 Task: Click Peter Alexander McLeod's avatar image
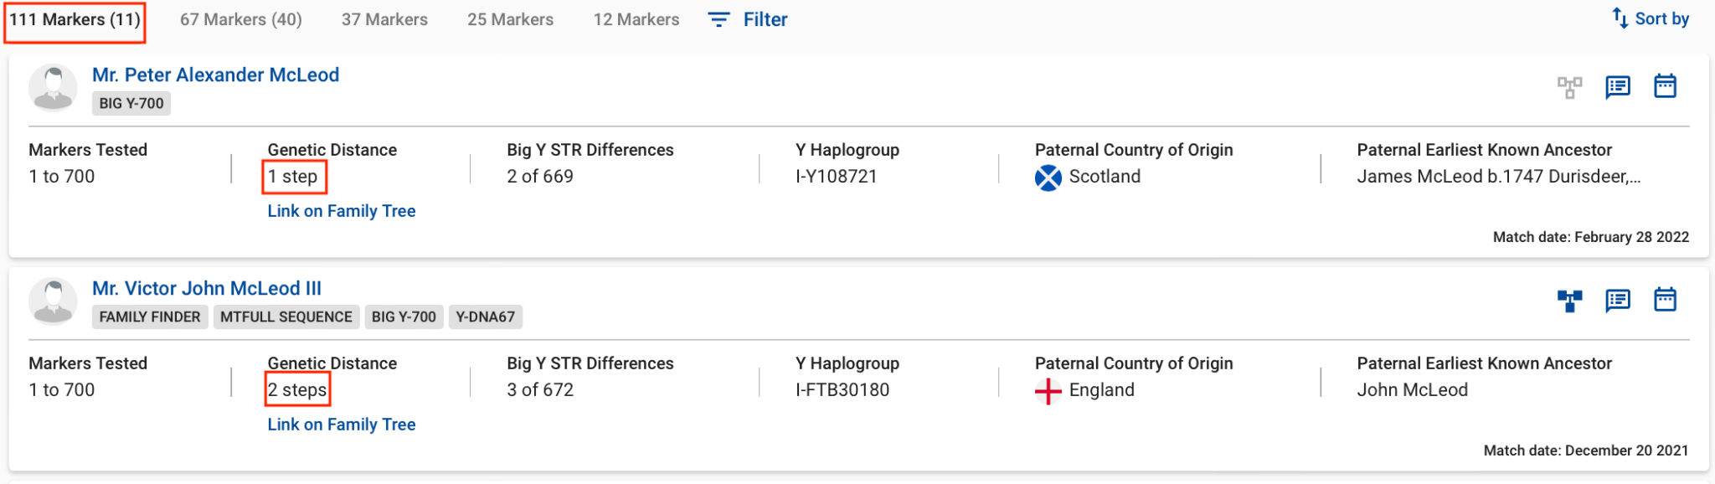54,87
